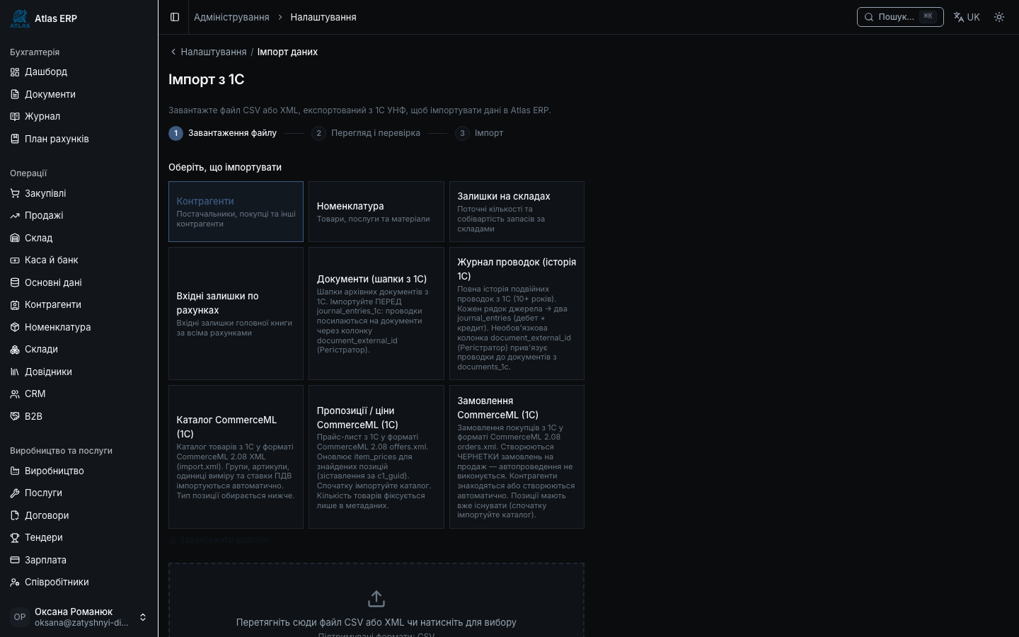The height and width of the screenshot is (637, 1019).
Task: Open Співробітники in the sidebar
Action: point(79,582)
